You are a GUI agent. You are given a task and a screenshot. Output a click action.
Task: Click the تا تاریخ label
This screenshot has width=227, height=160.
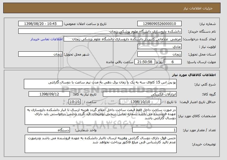tap(171, 102)
